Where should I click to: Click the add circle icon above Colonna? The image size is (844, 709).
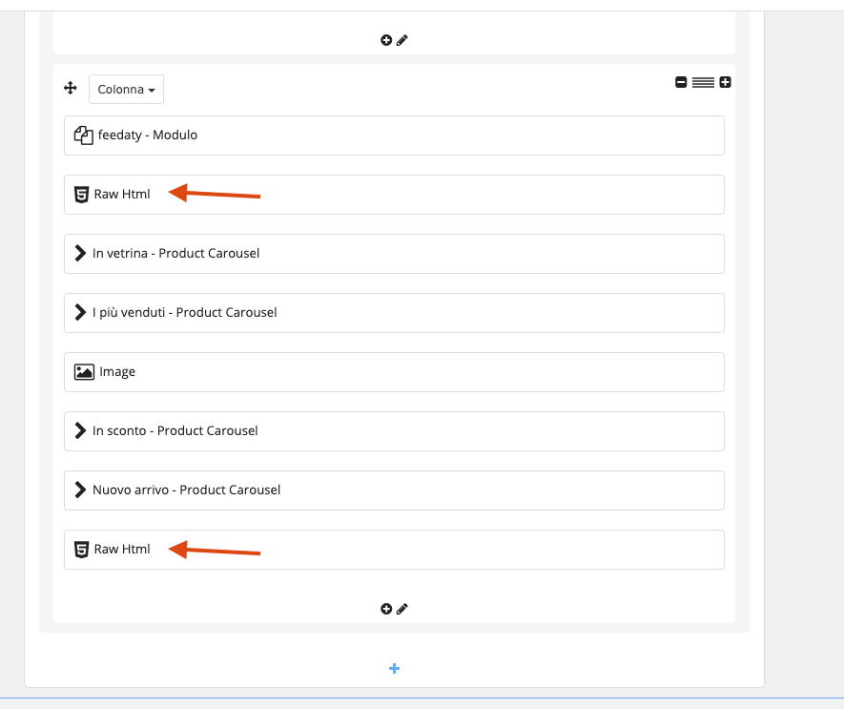386,40
